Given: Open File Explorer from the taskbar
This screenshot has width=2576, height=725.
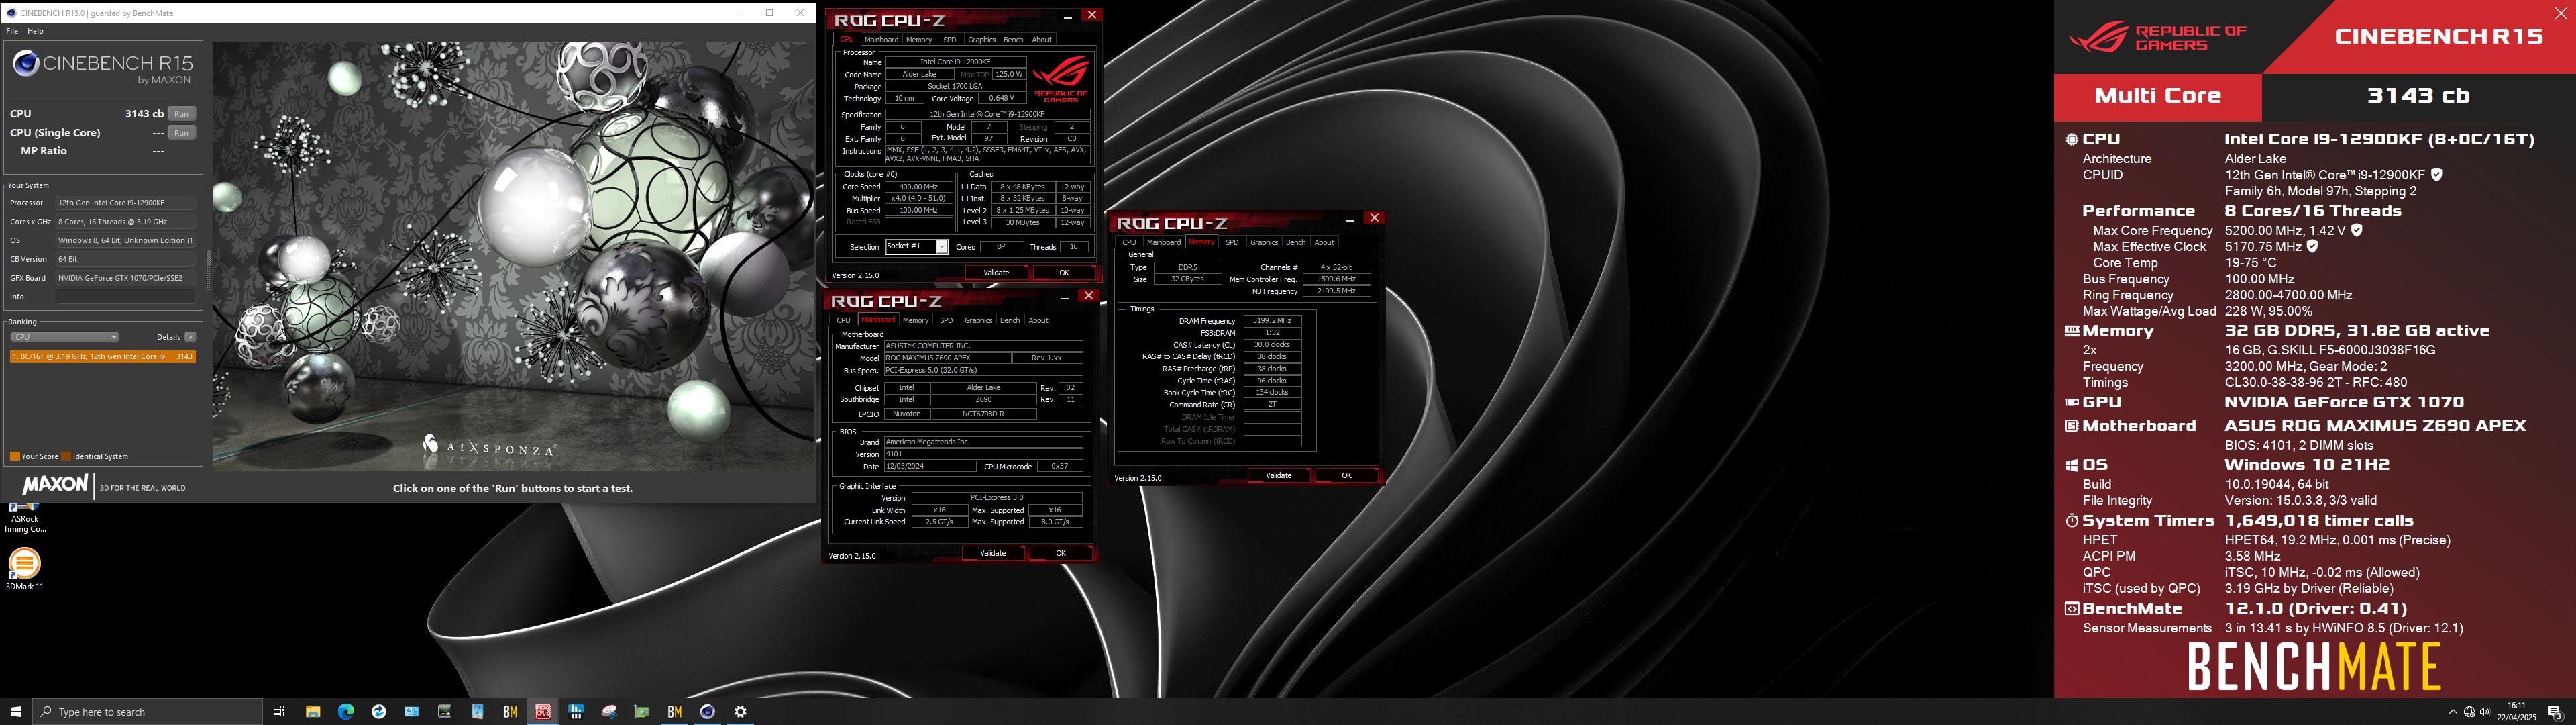Looking at the screenshot, I should point(313,712).
